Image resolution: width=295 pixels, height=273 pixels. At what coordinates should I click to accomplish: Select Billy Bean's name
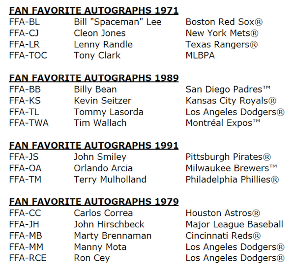(x=95, y=90)
